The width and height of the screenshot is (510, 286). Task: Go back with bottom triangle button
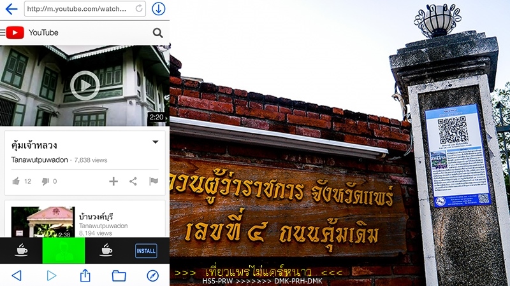[x=17, y=276]
